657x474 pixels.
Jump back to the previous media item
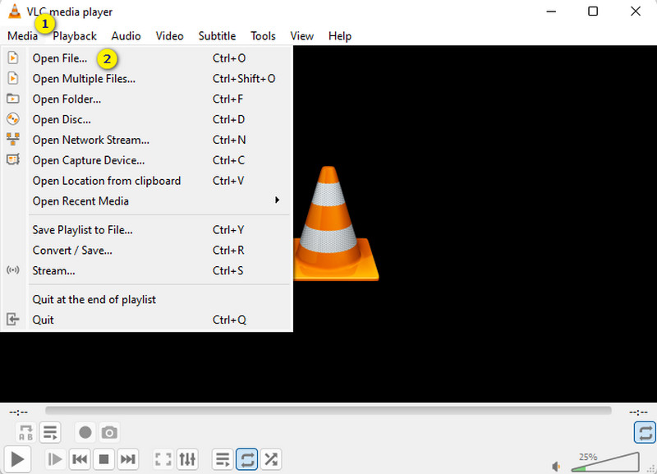coord(79,459)
